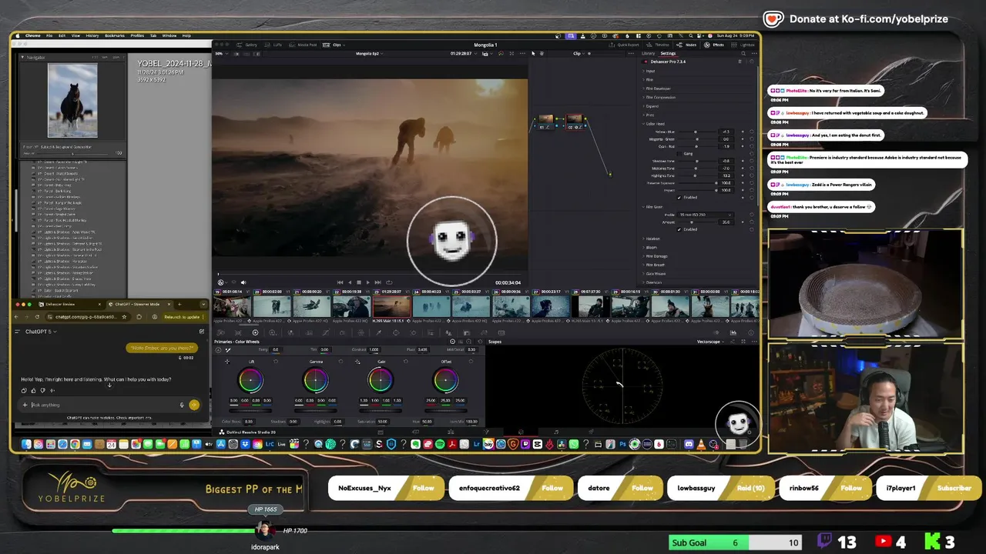Reset Dehancer Pro effect settings icon
986x554 pixels.
(x=752, y=62)
